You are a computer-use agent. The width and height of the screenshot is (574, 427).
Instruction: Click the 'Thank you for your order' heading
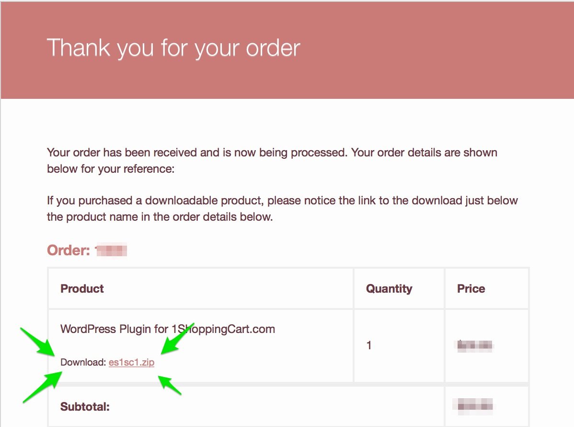point(173,48)
